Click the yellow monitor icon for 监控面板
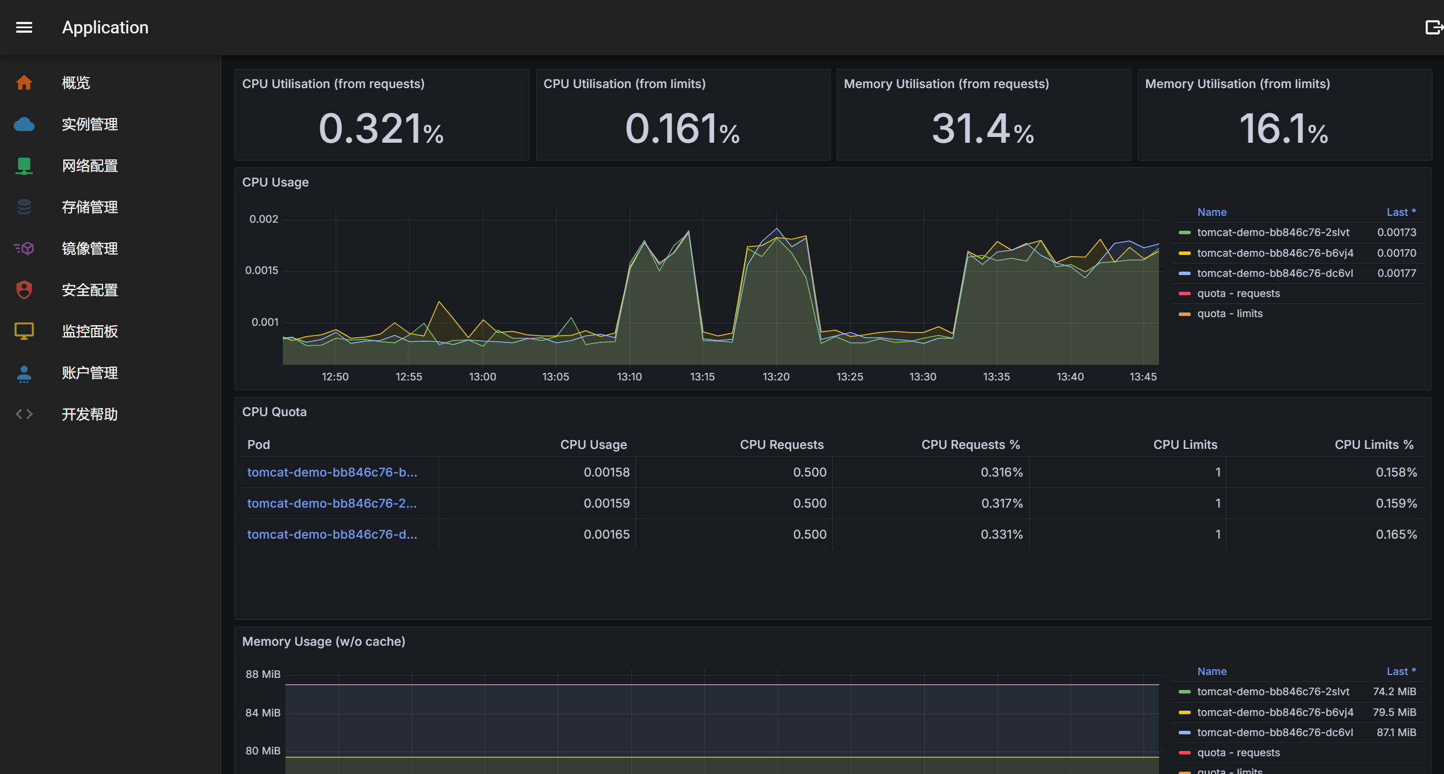 coord(24,331)
